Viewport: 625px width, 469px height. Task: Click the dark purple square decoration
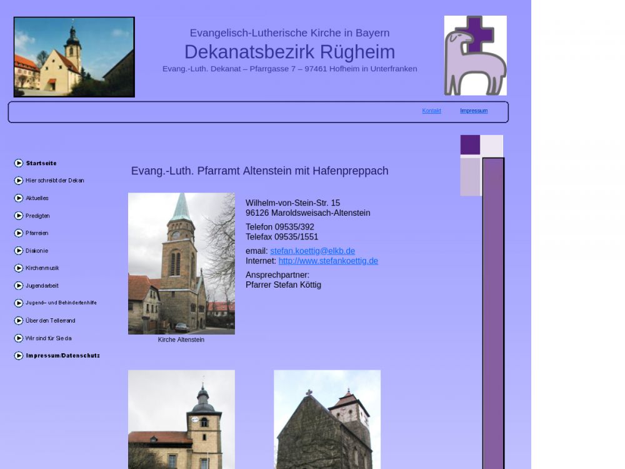point(470,144)
